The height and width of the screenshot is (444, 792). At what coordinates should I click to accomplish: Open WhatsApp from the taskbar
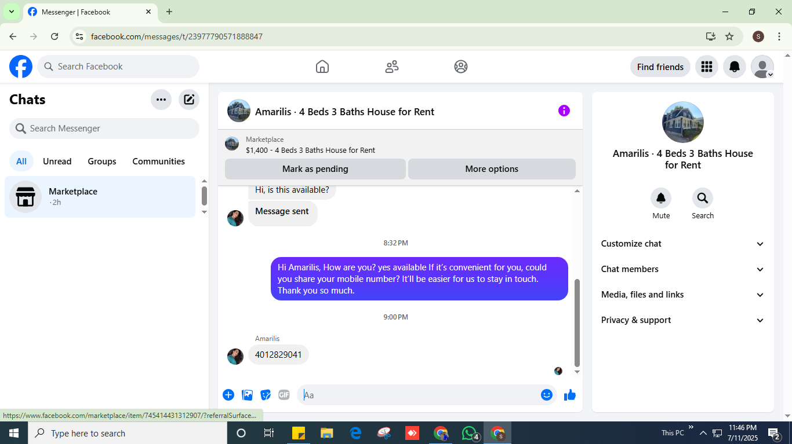pos(470,433)
